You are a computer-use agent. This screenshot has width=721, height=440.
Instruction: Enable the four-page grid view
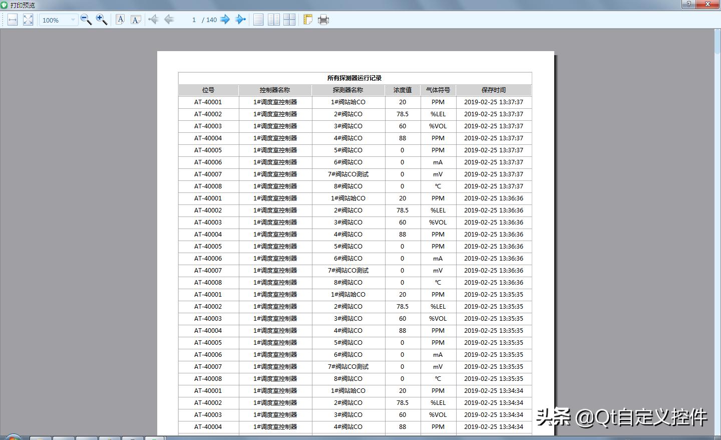289,20
